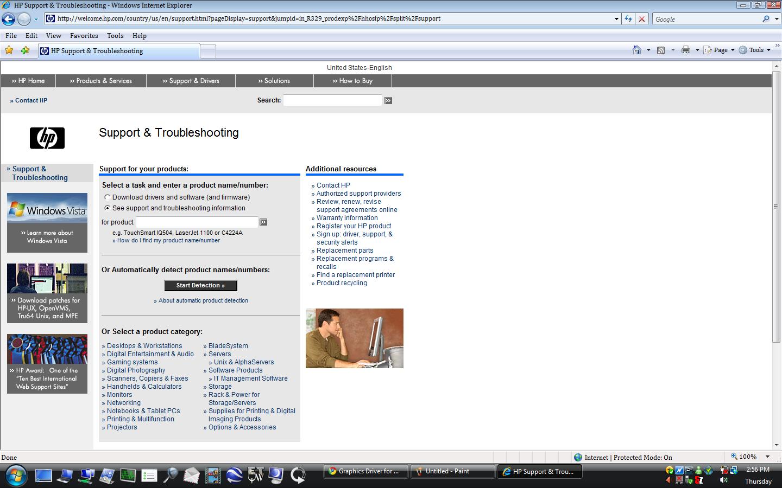
Task: Open the Favorites menu
Action: pos(84,36)
